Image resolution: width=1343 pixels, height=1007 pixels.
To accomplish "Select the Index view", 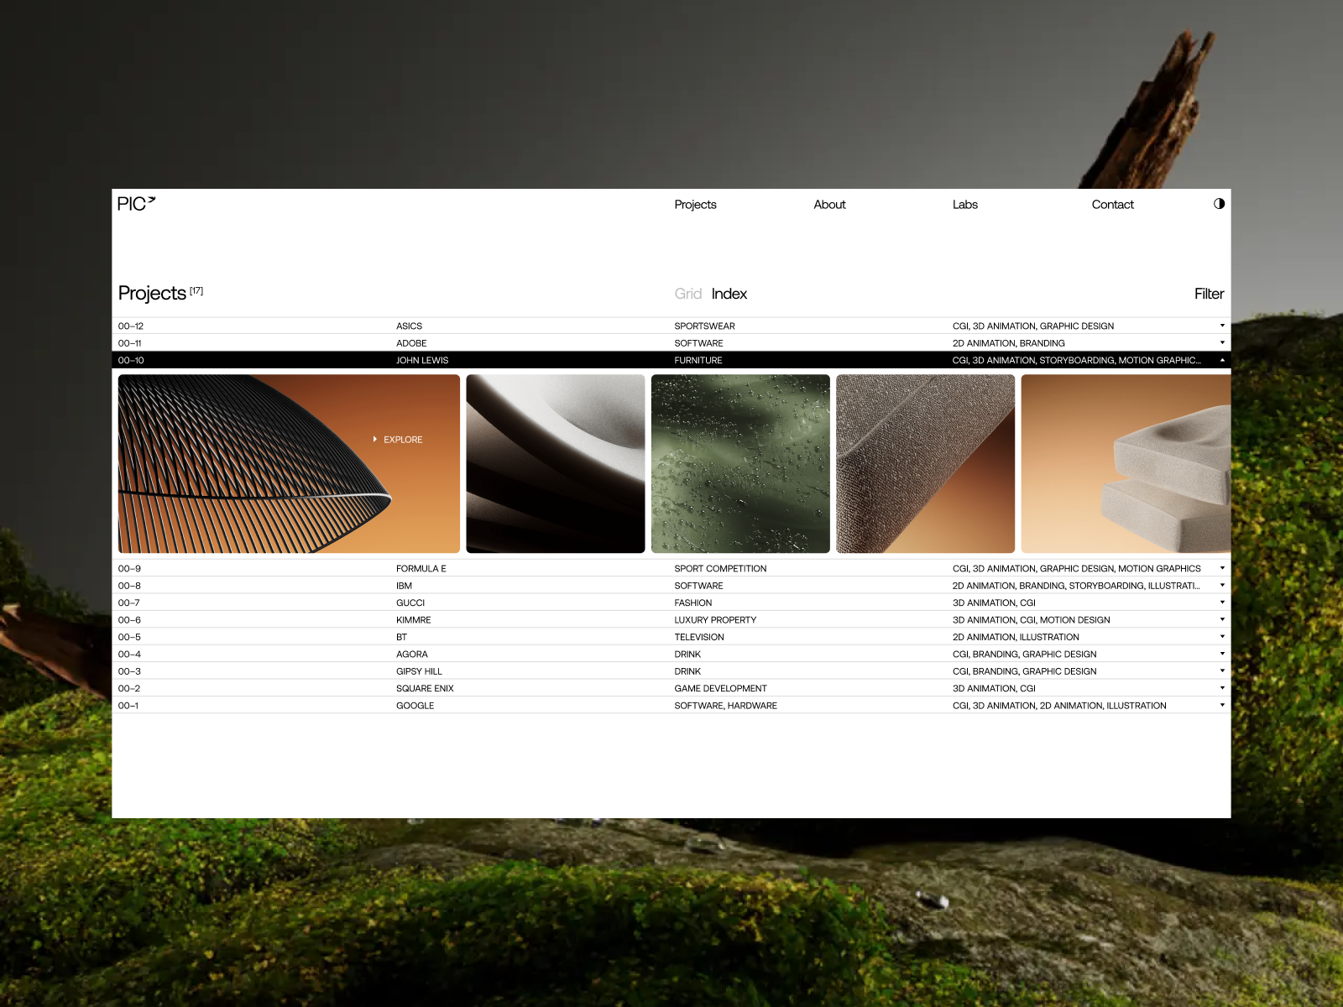I will [729, 294].
